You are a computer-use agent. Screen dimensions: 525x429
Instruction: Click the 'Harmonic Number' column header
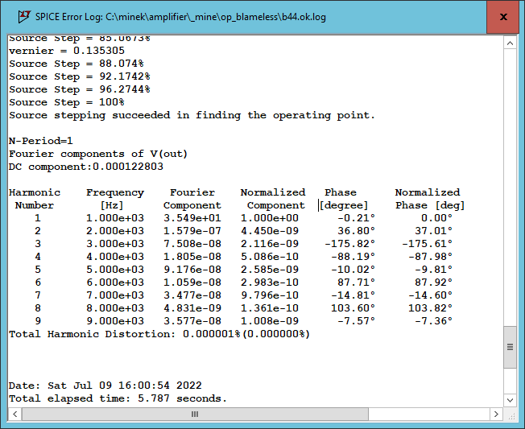35,199
